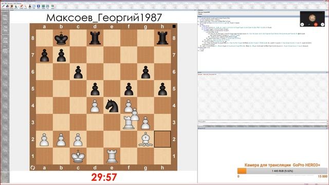
Task: Click the 15 000 goal amount label
Action: tap(322, 176)
